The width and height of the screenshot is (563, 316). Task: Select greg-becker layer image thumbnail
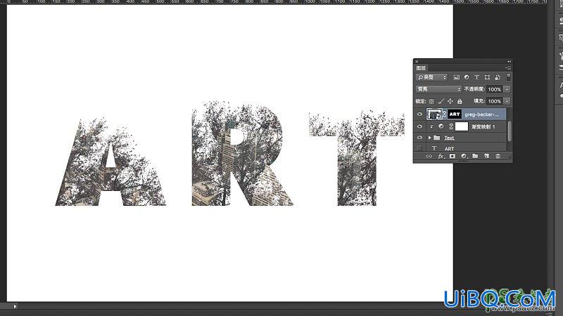coord(434,114)
